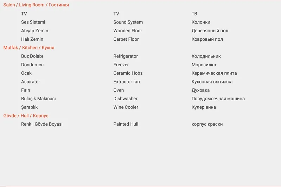The image size is (281, 187).
Task: Click the Salon / Living Room / Гостиная heading
Action: point(36,5)
